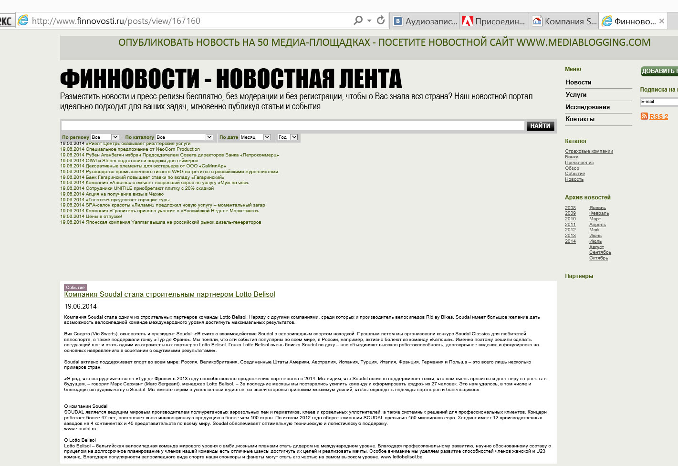Click the search magnifier icon in address bar

click(358, 21)
